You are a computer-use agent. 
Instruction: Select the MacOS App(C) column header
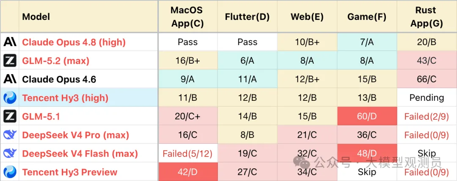(x=187, y=16)
